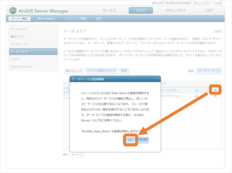Close the データベースの登録解除 dialog
Viewport: 232px width, 173px height.
[157, 79]
